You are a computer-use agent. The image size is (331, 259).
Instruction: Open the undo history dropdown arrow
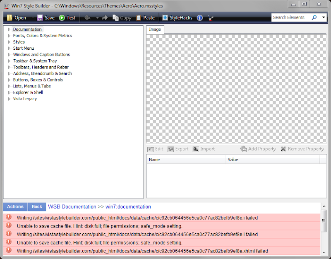click(97, 18)
